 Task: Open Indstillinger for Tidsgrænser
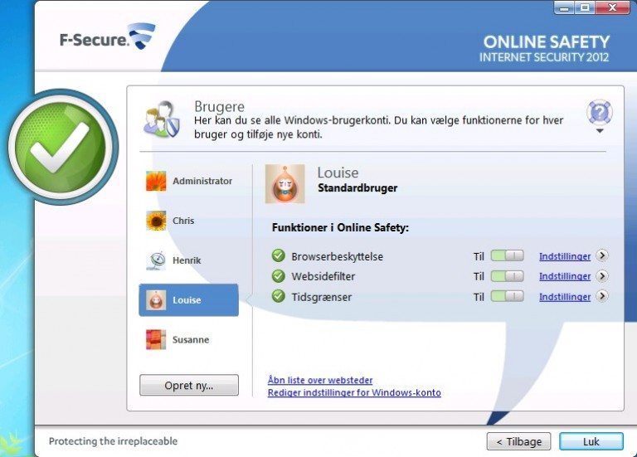click(x=565, y=297)
